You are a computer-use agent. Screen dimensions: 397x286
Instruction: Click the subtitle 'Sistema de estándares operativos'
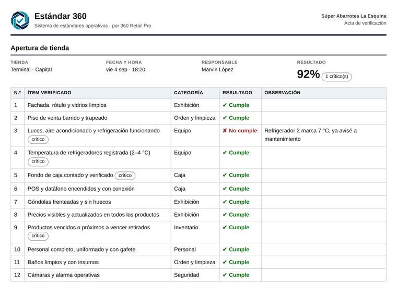tap(71, 26)
